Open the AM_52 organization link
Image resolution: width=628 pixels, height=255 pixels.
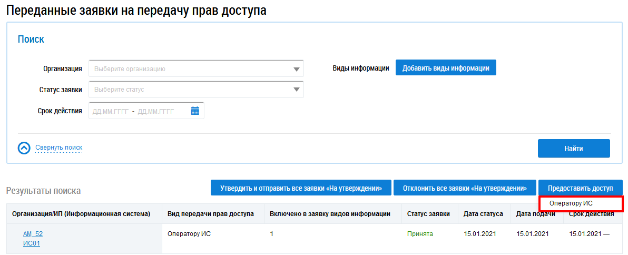point(33,233)
